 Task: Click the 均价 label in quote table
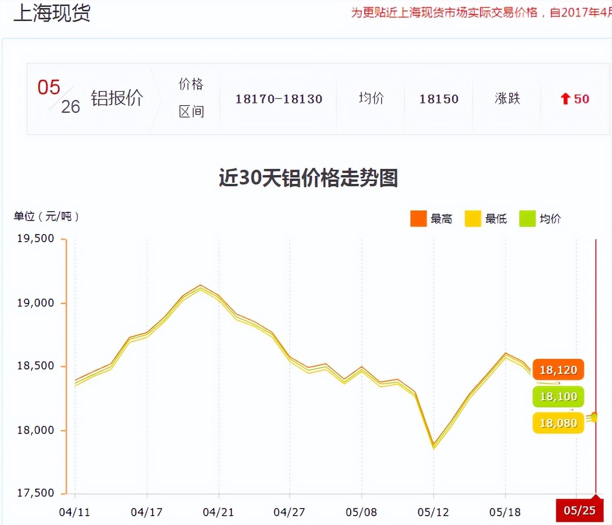[371, 98]
